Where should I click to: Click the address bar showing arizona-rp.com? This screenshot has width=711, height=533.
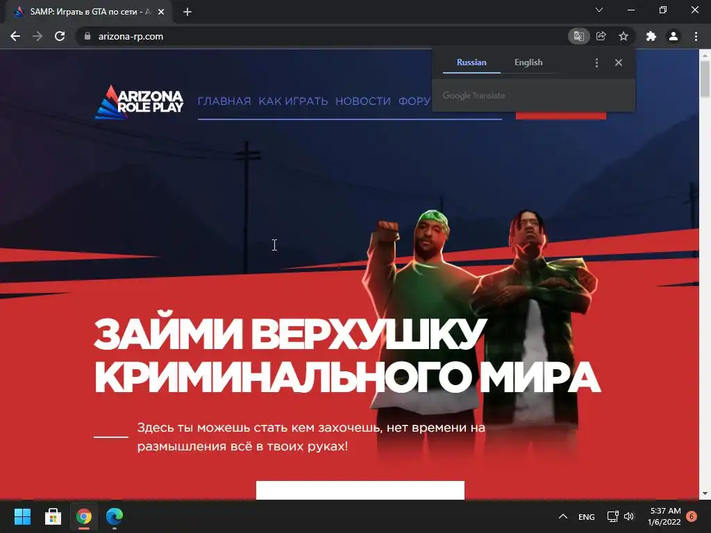(x=317, y=36)
